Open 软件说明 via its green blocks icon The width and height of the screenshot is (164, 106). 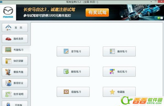pos(8,94)
